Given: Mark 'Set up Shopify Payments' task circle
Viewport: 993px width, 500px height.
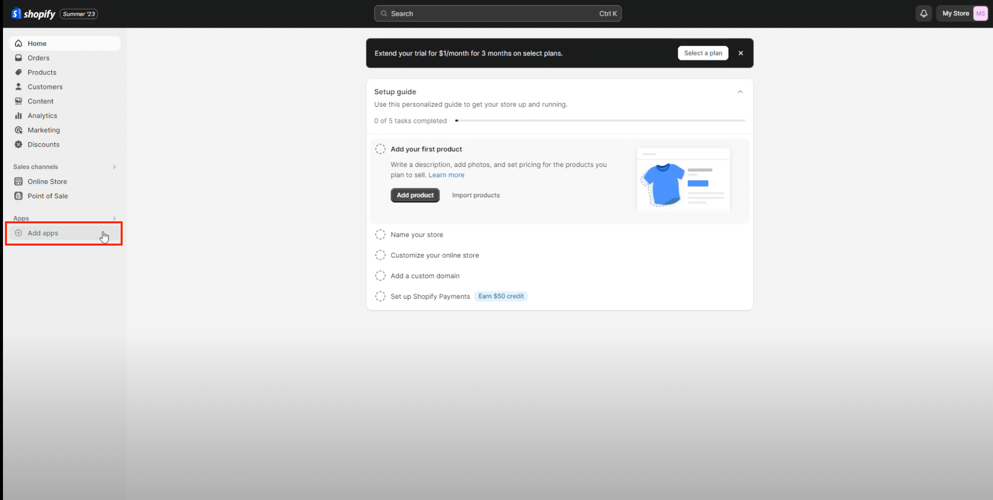Looking at the screenshot, I should pyautogui.click(x=380, y=296).
